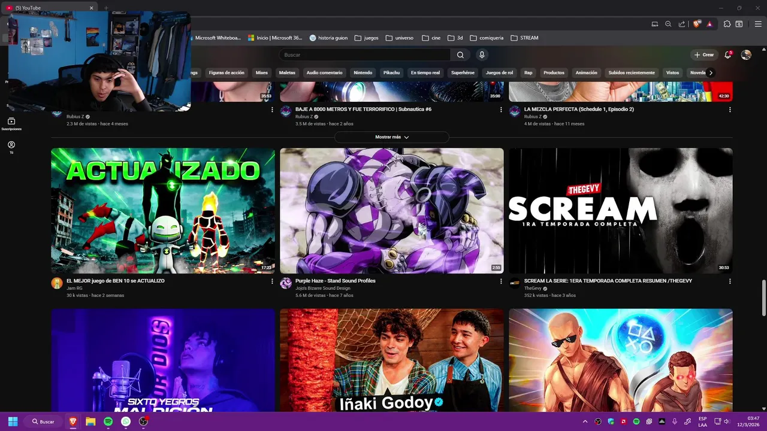Open the STREAM bookmarks folder
This screenshot has width=767, height=431.
click(x=524, y=38)
